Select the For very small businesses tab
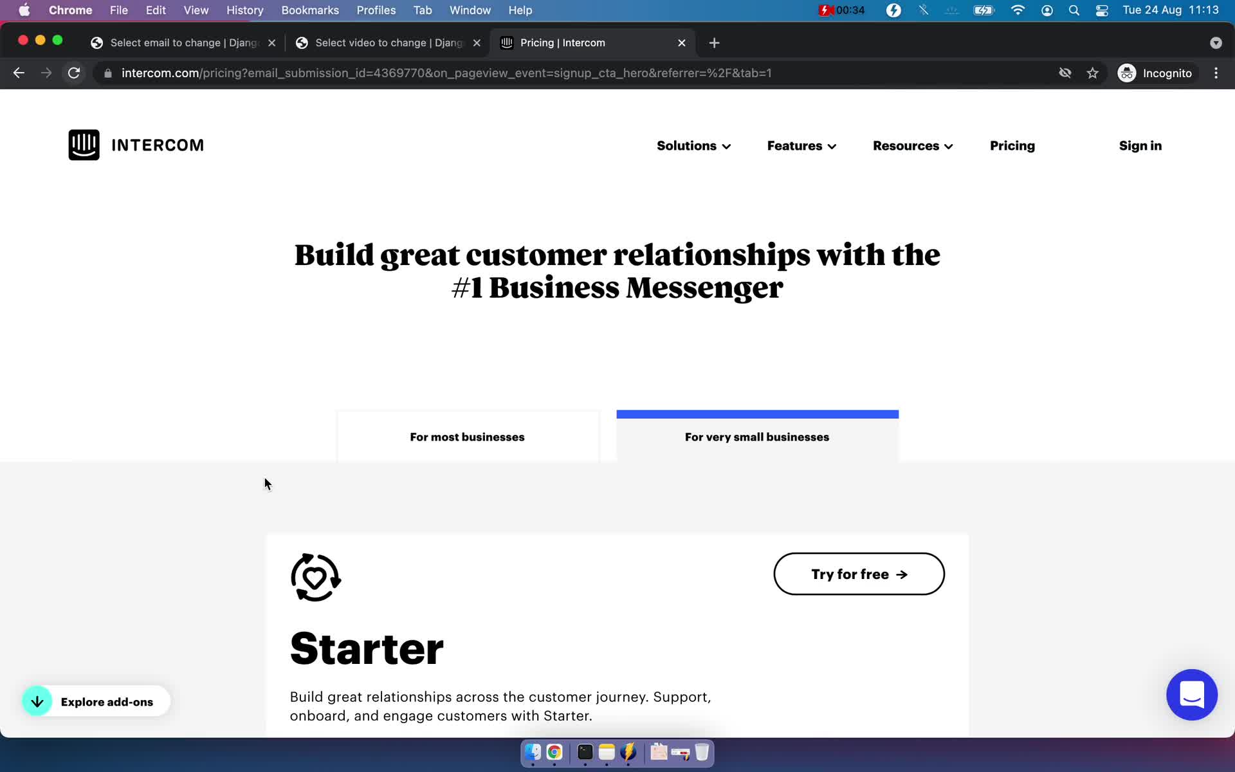Image resolution: width=1235 pixels, height=772 pixels. point(757,437)
